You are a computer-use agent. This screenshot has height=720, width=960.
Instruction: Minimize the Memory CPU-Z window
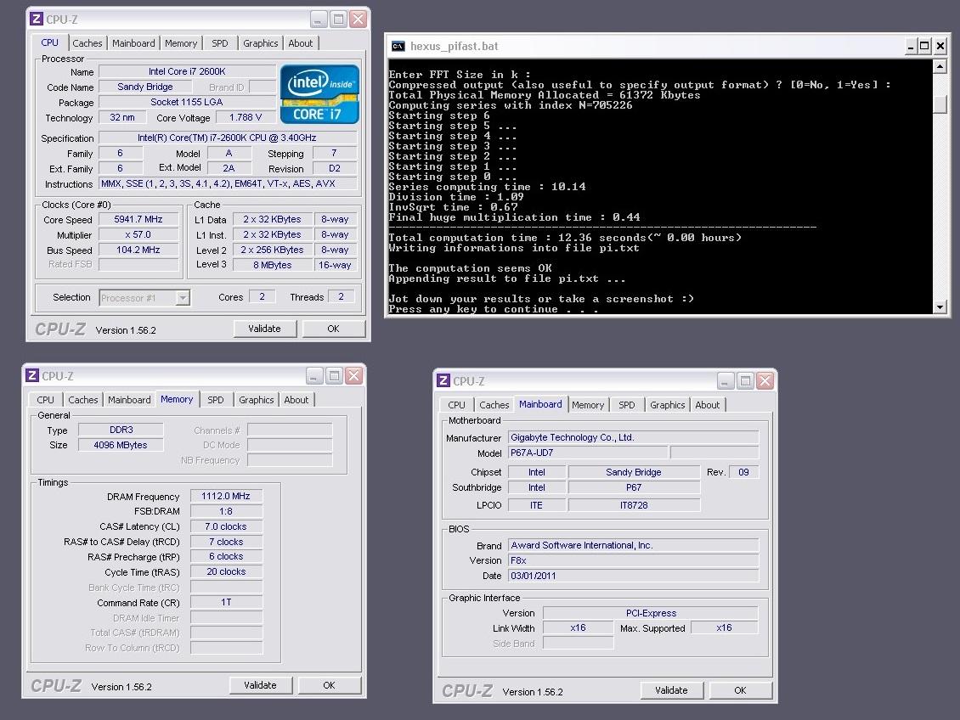[x=314, y=375]
